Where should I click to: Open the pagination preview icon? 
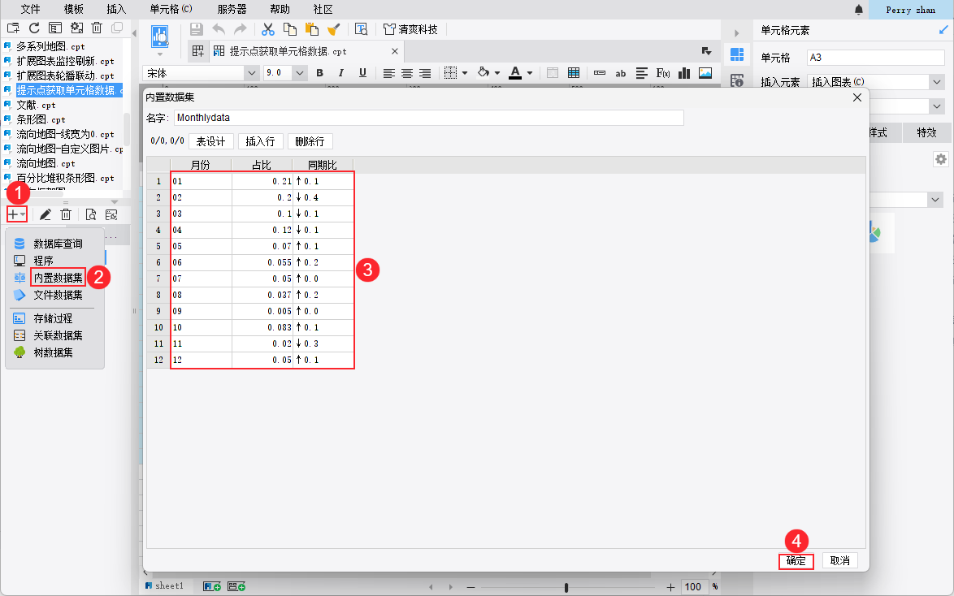tap(362, 29)
